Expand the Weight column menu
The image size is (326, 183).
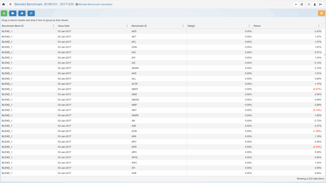tap(249, 26)
